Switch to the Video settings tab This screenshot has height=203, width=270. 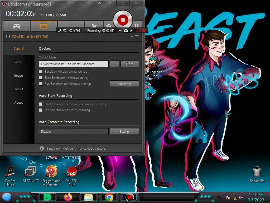pyautogui.click(x=18, y=62)
